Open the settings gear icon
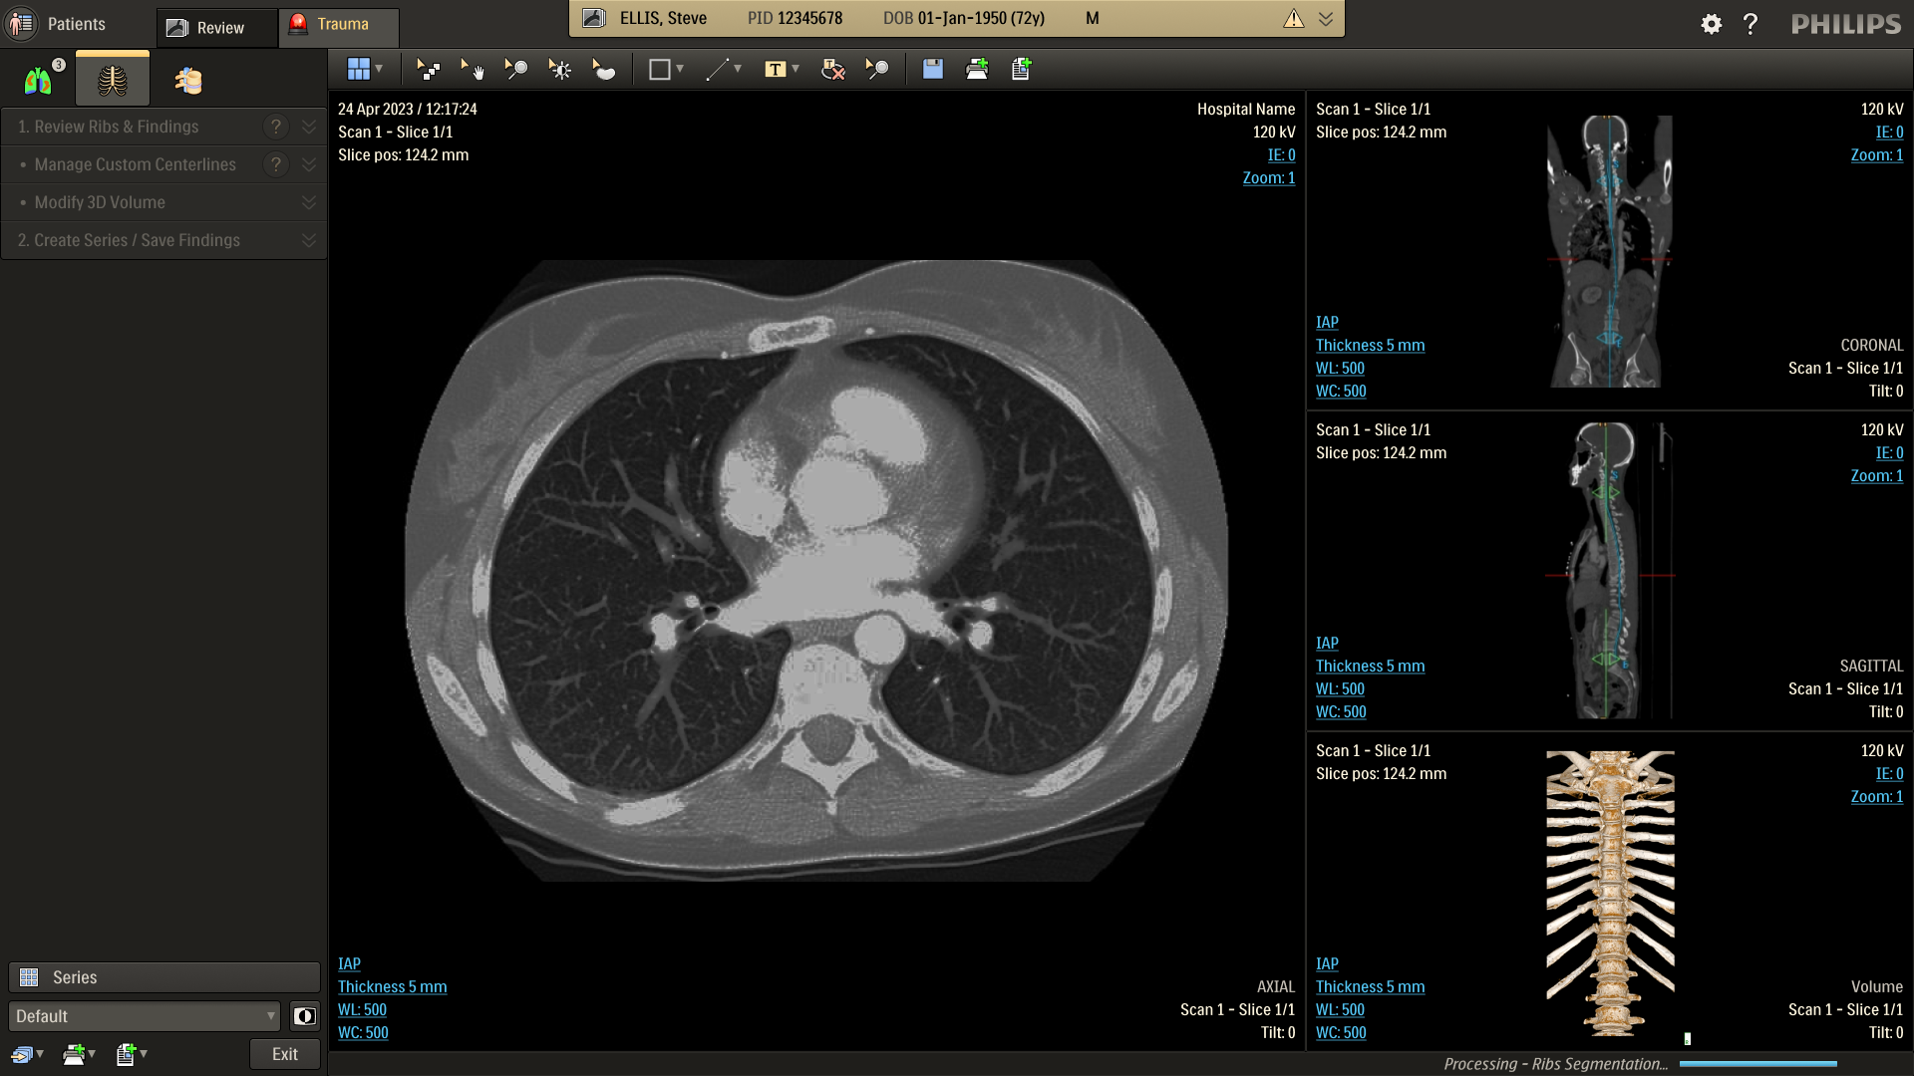Screen dimensions: 1914x1076 1711,24
